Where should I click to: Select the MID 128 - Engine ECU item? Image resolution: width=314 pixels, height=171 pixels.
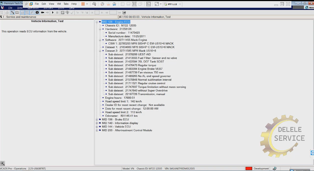(116, 22)
